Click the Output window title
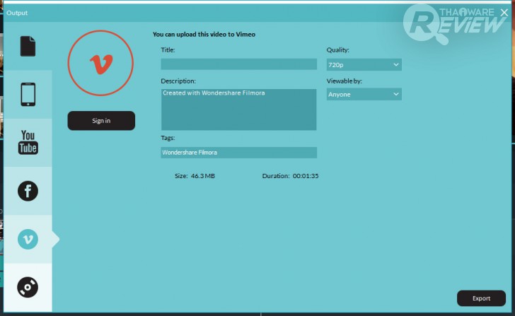Viewport: 515px width, 316px height. 17,13
